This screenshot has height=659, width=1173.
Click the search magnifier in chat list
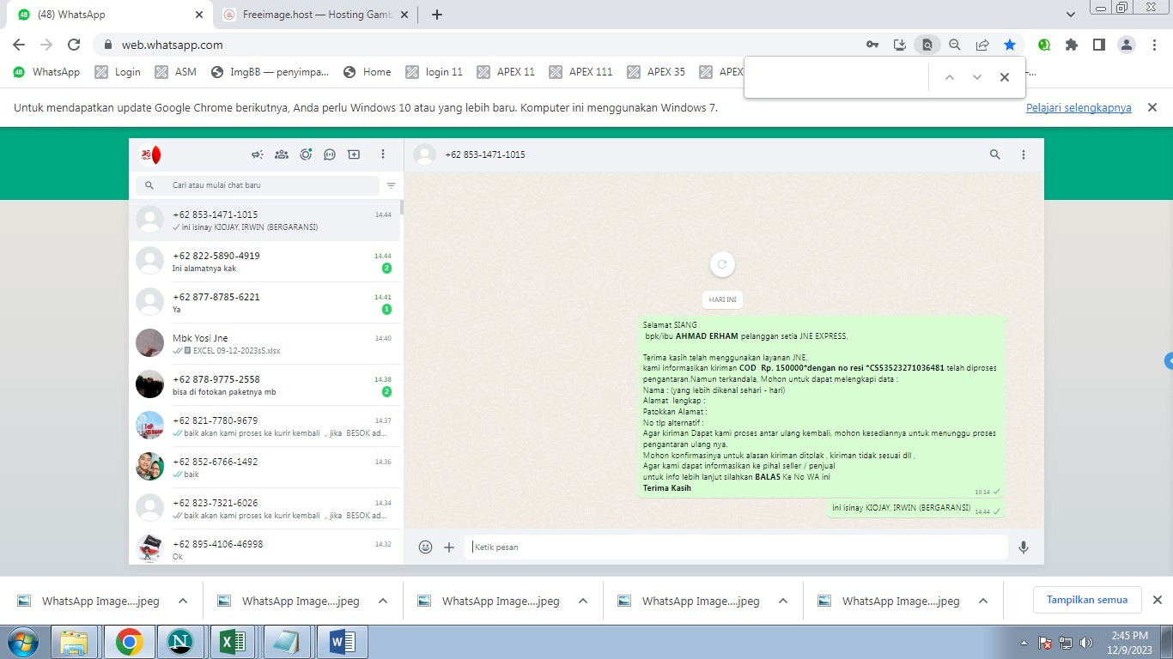pyautogui.click(x=149, y=185)
